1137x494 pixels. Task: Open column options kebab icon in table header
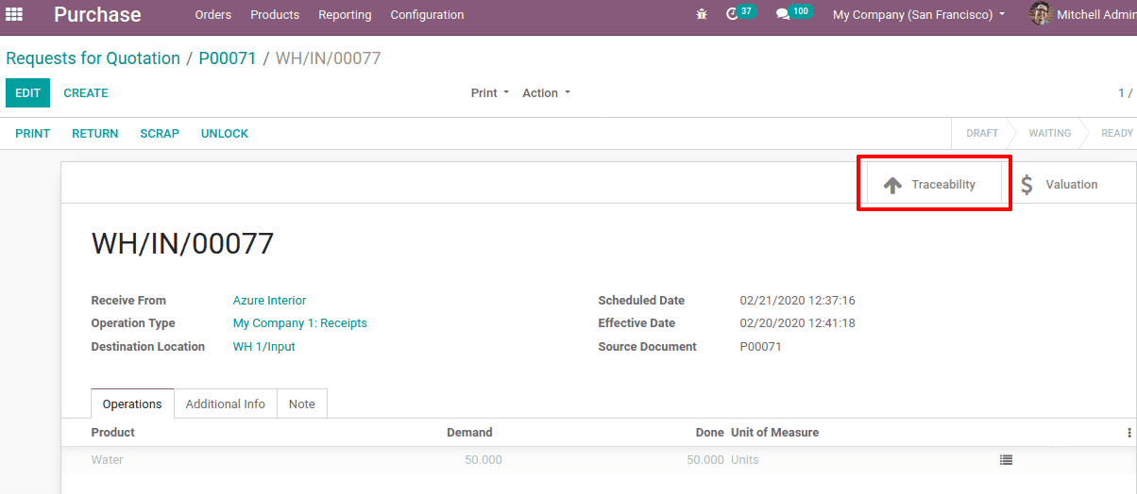pos(1129,433)
